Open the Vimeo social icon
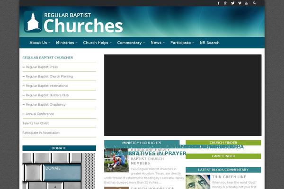Viewport: 284px width, 189px height. [240, 3]
